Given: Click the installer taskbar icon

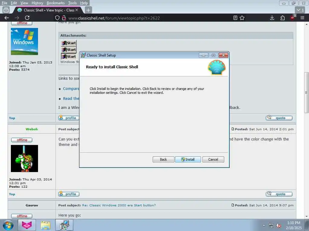Looking at the screenshot, I should [64, 225].
